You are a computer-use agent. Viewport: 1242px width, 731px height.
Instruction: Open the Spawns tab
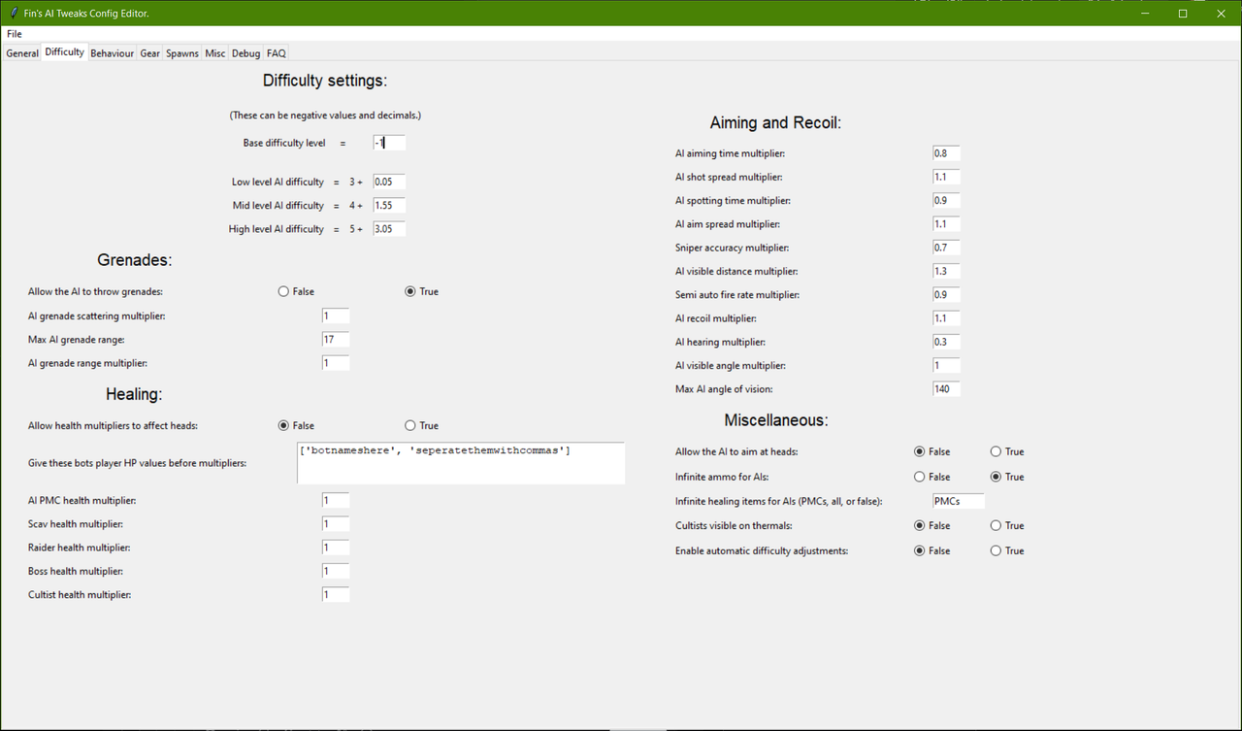[x=181, y=52]
